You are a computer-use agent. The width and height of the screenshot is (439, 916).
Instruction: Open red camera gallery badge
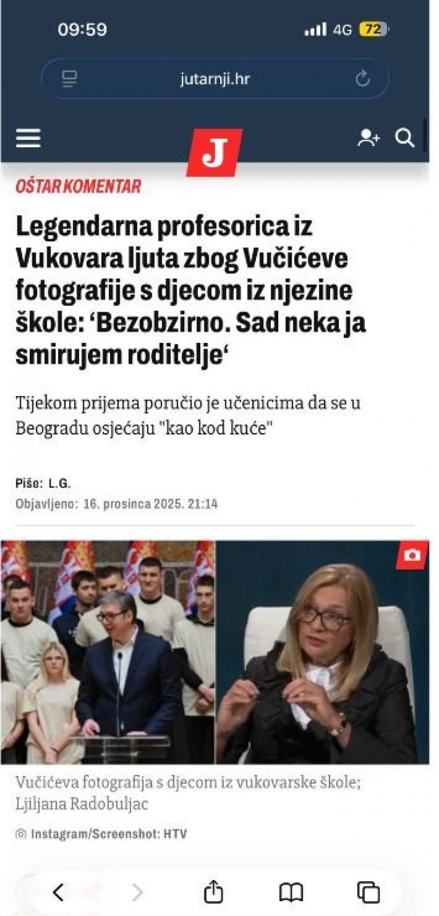point(412,555)
